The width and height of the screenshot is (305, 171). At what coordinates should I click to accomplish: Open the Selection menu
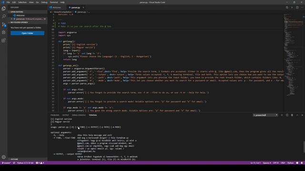(x=22, y=2)
